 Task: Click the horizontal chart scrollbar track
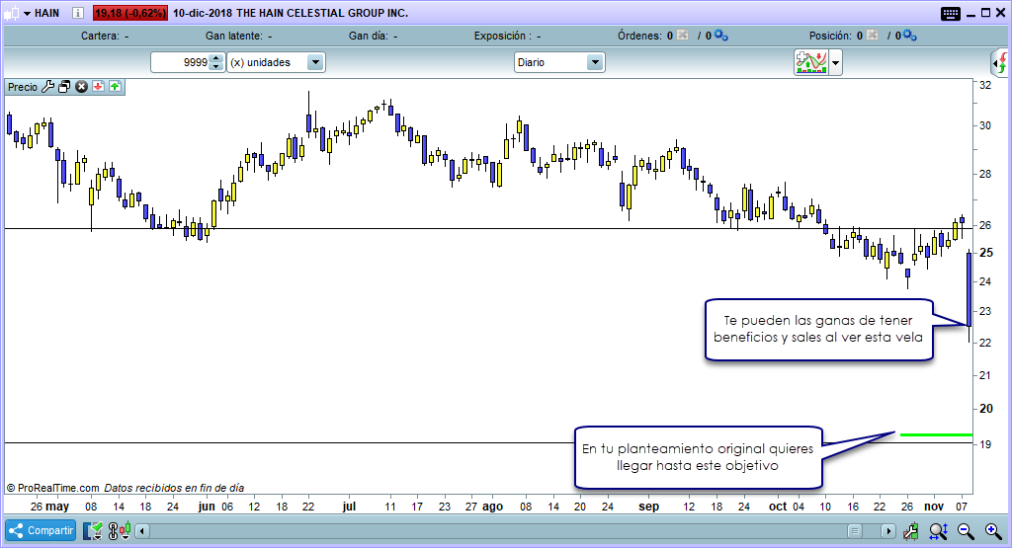(x=494, y=531)
